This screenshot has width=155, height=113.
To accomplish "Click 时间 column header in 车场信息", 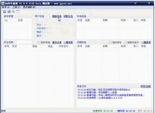I will click(124, 20).
